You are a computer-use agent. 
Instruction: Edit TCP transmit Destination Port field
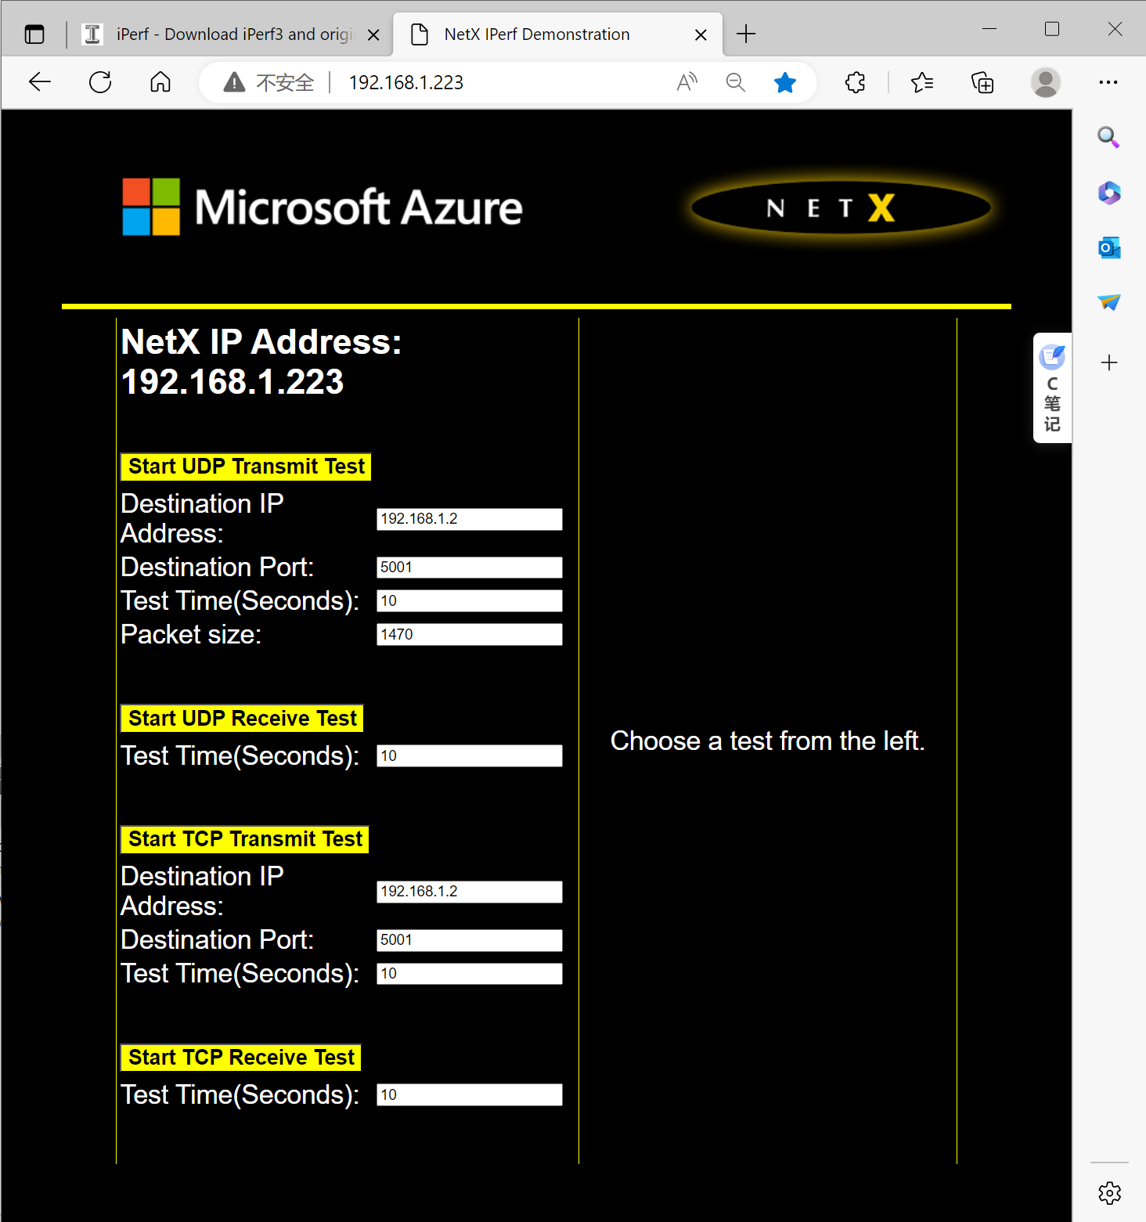(470, 940)
